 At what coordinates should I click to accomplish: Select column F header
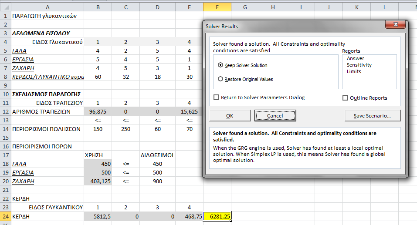[217, 7]
